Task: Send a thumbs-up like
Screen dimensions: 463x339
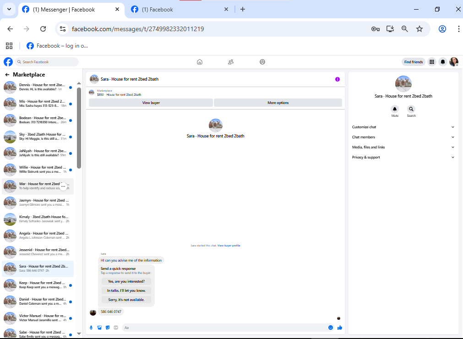Action: (x=340, y=328)
